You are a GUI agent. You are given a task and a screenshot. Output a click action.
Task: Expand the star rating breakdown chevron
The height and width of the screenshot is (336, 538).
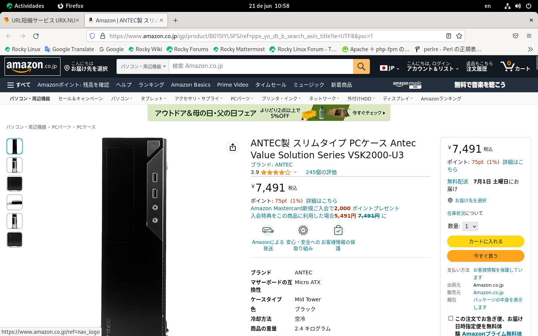295,172
